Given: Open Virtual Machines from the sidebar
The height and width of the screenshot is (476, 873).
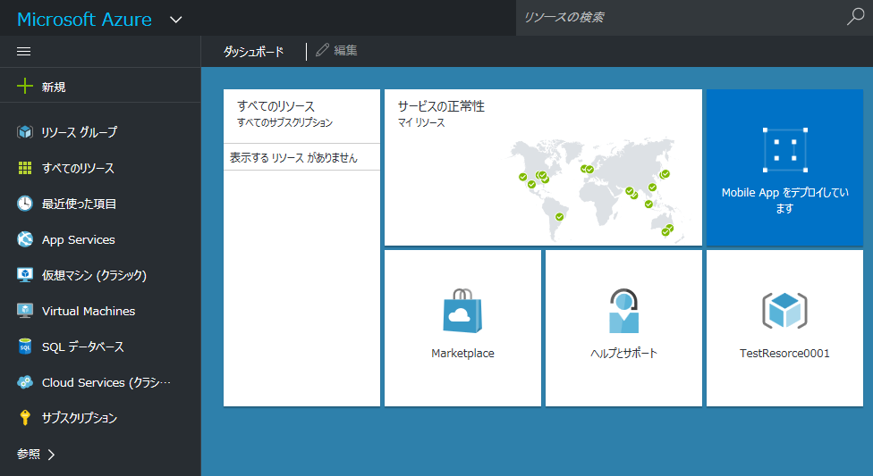Looking at the screenshot, I should tap(89, 311).
